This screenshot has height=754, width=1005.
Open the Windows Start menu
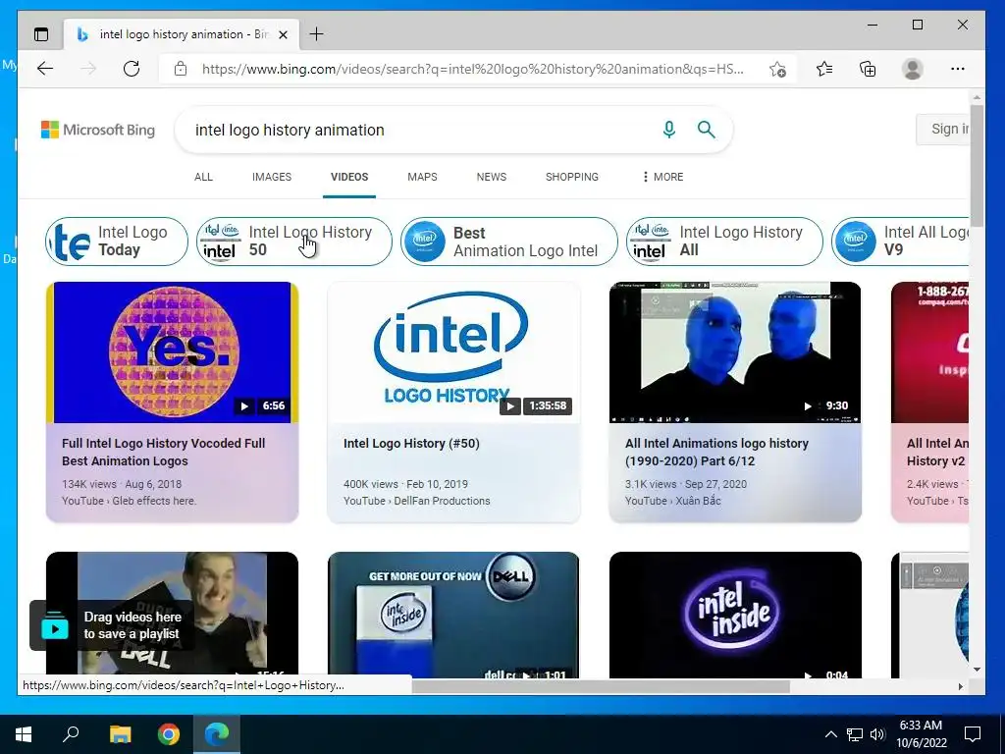pyautogui.click(x=24, y=734)
